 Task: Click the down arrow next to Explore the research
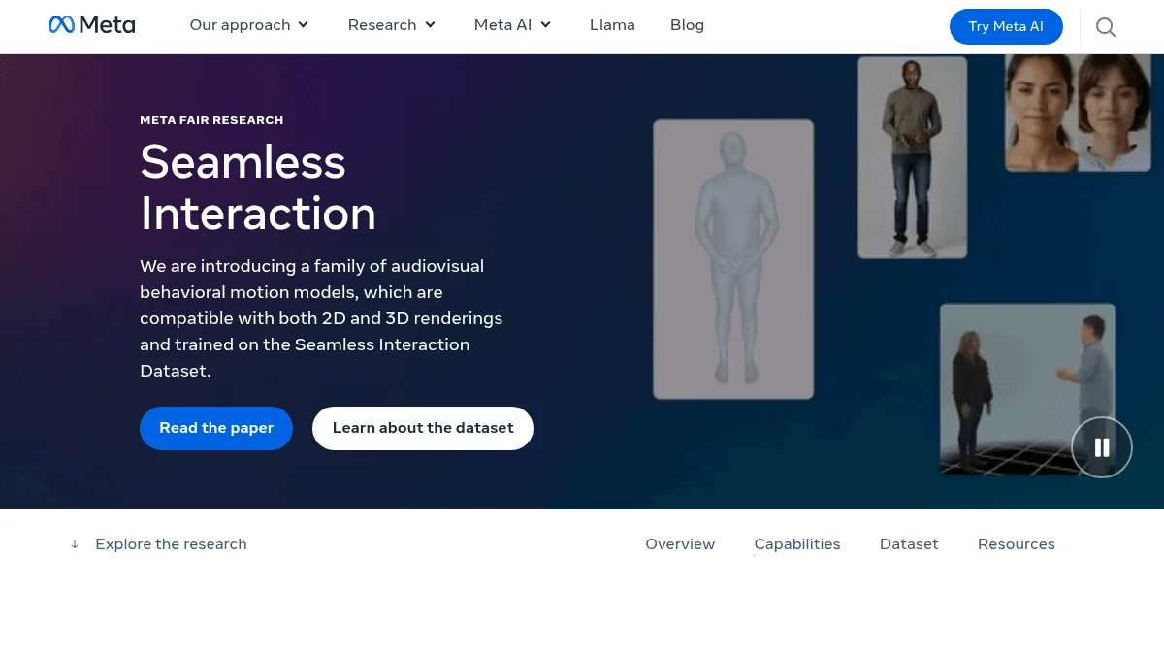click(75, 544)
